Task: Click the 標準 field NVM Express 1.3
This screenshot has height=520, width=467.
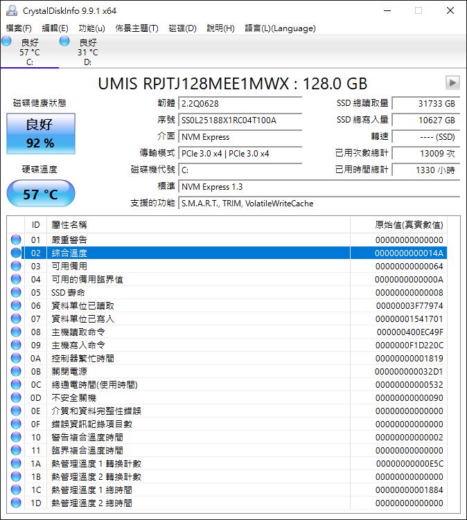Action: click(319, 186)
